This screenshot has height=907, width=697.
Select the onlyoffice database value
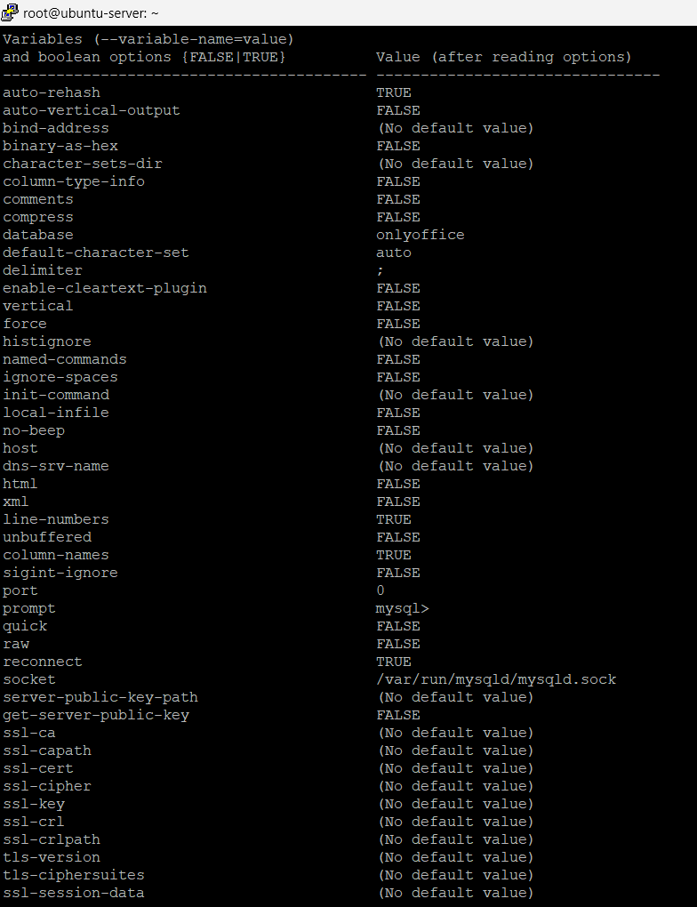point(421,235)
